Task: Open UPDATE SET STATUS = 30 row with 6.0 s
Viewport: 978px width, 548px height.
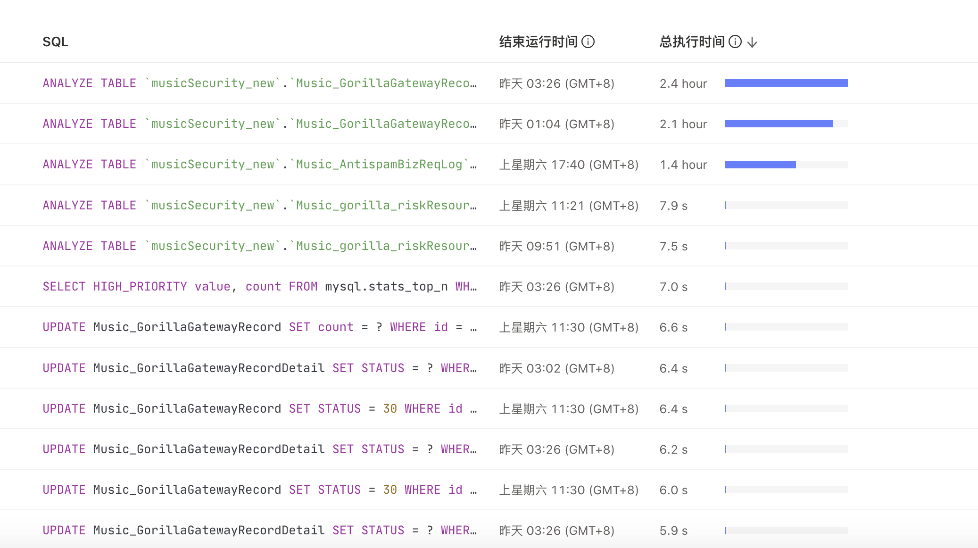Action: (260, 490)
